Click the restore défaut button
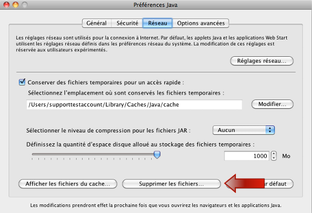The height and width of the screenshot is (213, 312). [x=260, y=184]
